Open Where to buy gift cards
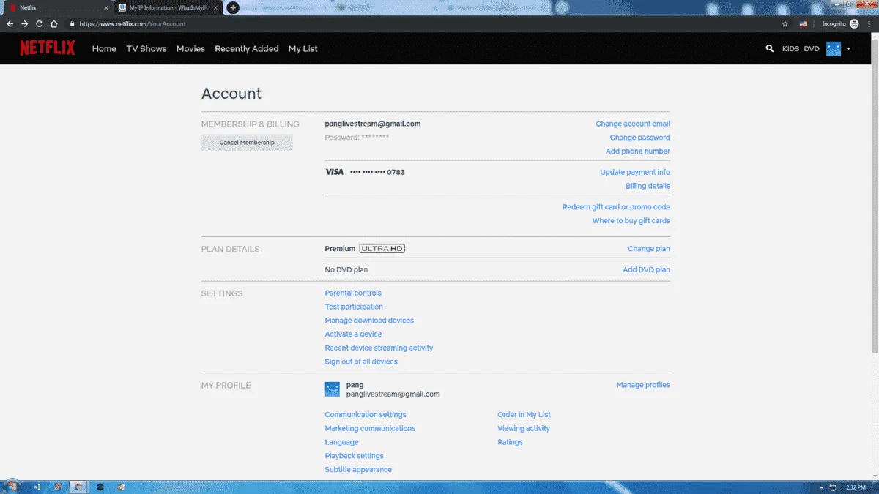 pyautogui.click(x=631, y=220)
